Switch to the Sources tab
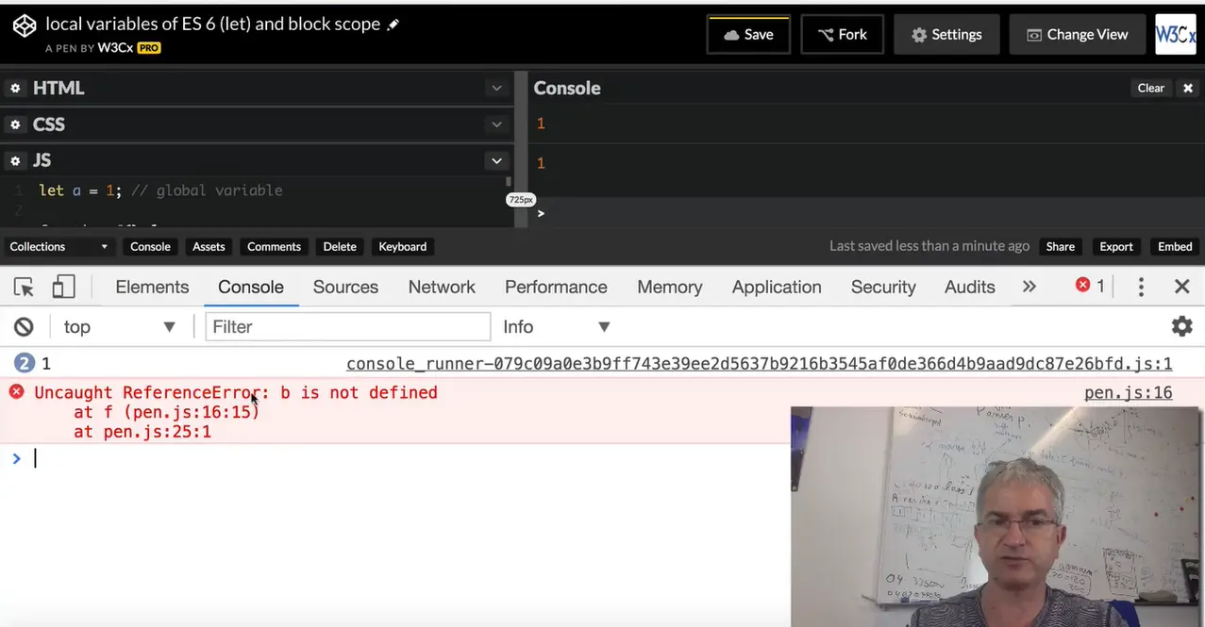The height and width of the screenshot is (627, 1205). (x=345, y=287)
